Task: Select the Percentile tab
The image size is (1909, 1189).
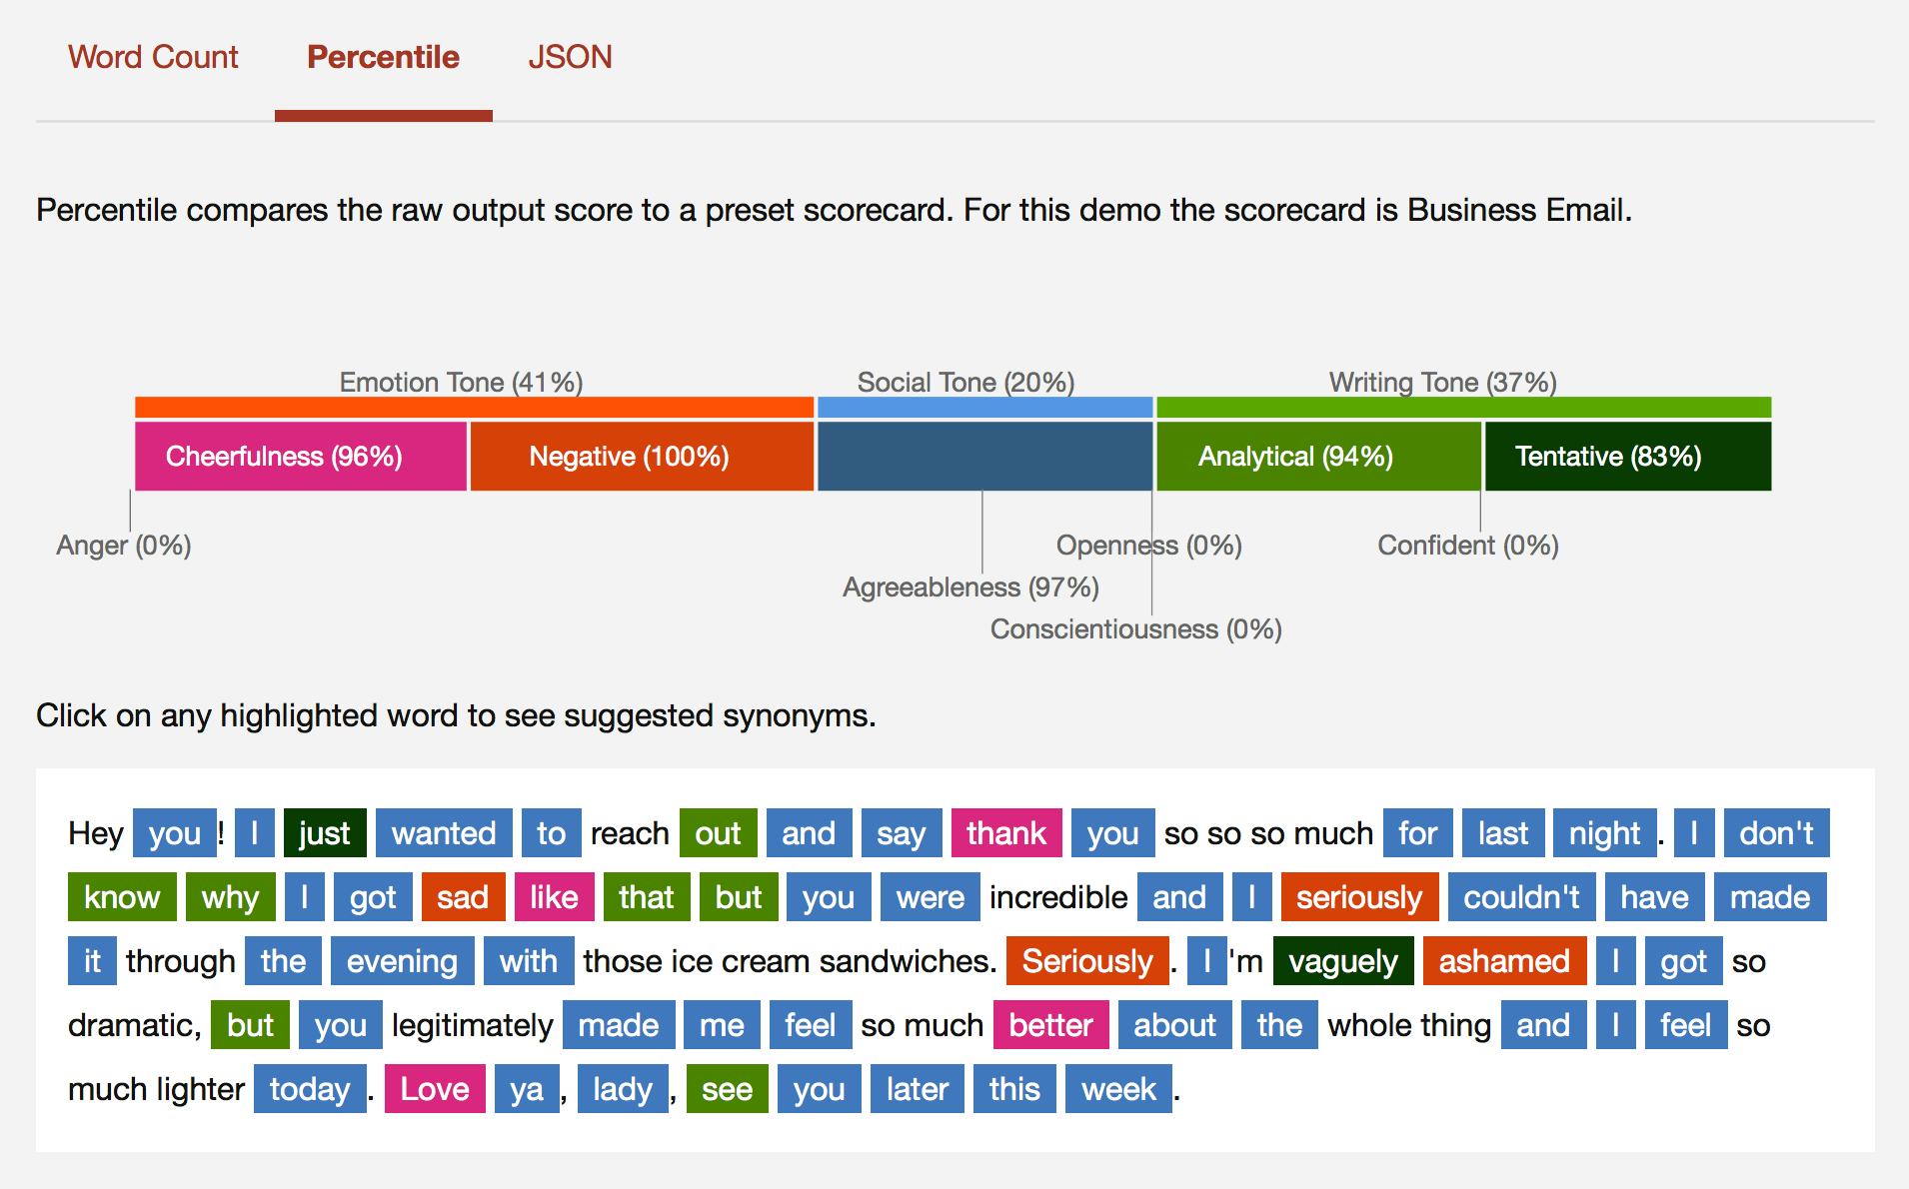Action: 383,57
